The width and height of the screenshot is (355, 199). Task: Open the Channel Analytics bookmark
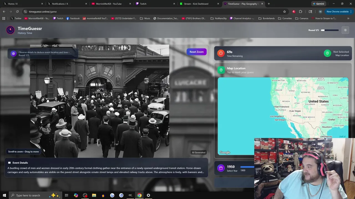coord(242,18)
